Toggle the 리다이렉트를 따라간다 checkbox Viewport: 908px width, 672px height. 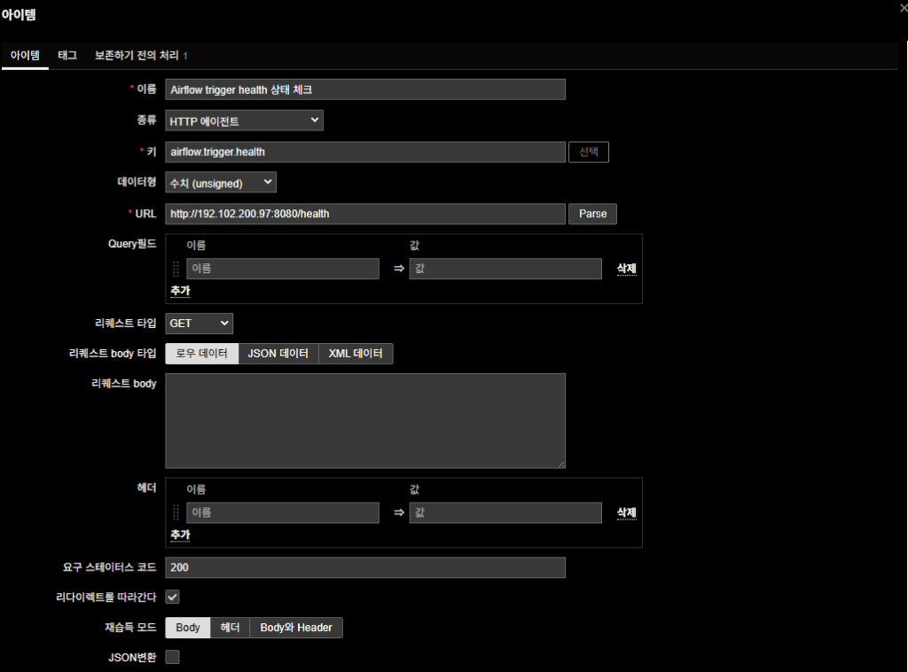173,598
